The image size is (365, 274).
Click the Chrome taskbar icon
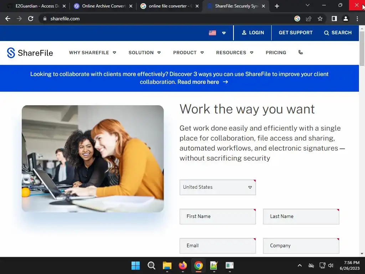pos(198,265)
